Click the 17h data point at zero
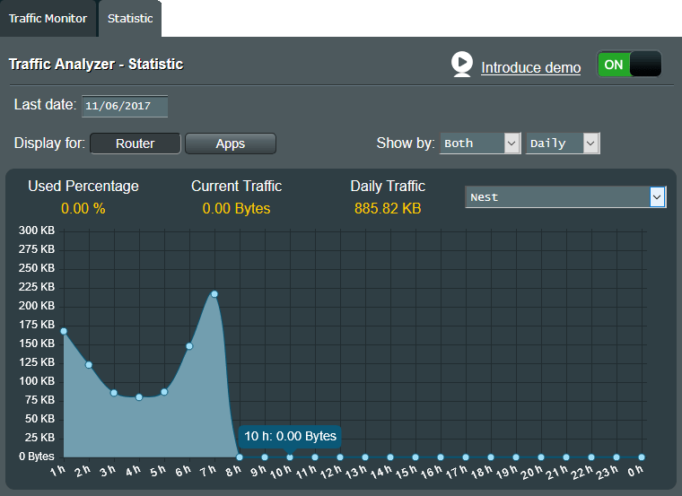 click(x=466, y=457)
